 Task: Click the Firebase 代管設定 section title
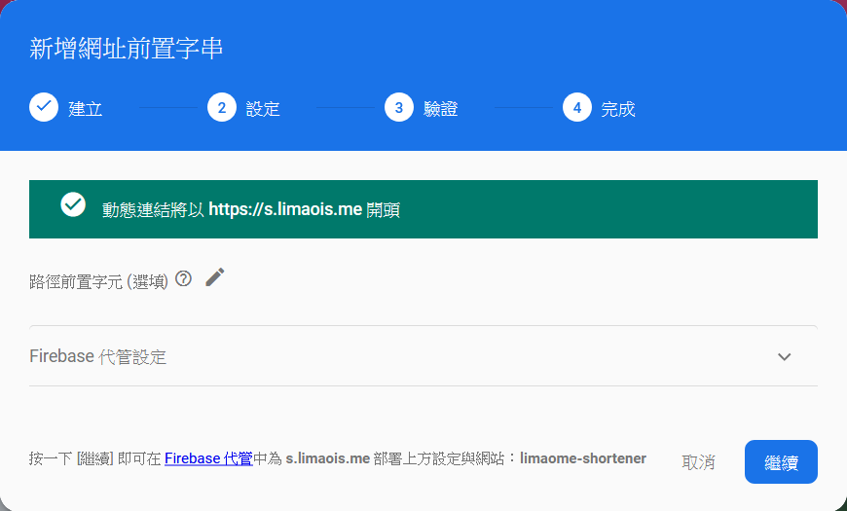click(x=97, y=356)
